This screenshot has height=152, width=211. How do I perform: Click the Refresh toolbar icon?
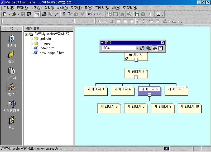137,14
